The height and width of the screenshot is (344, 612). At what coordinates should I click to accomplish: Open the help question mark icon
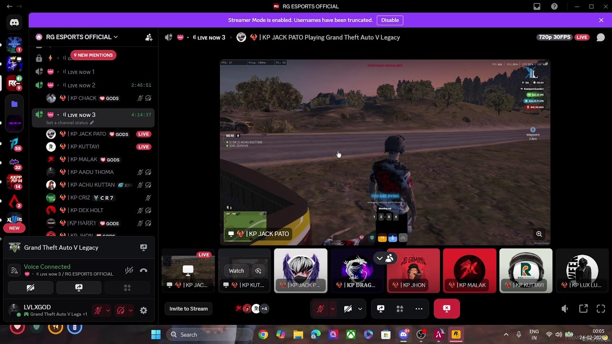(x=554, y=7)
